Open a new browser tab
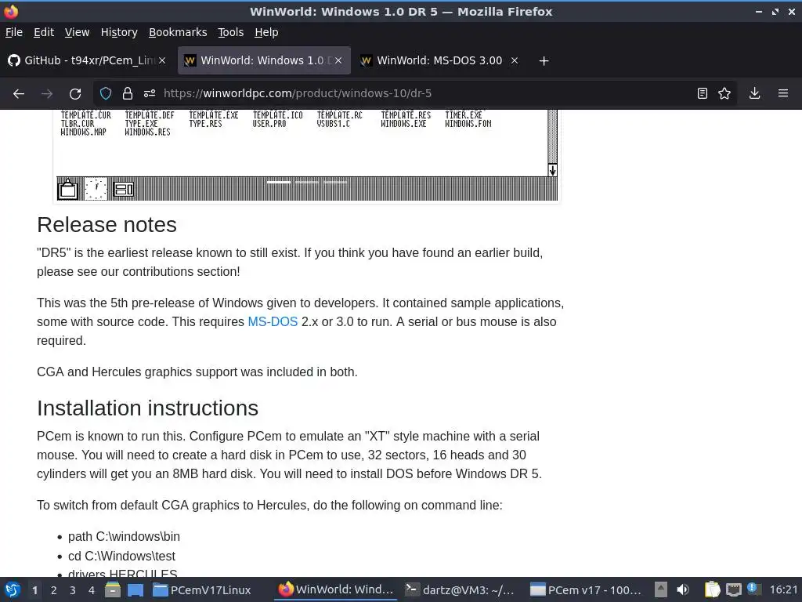This screenshot has width=802, height=602. pos(544,61)
